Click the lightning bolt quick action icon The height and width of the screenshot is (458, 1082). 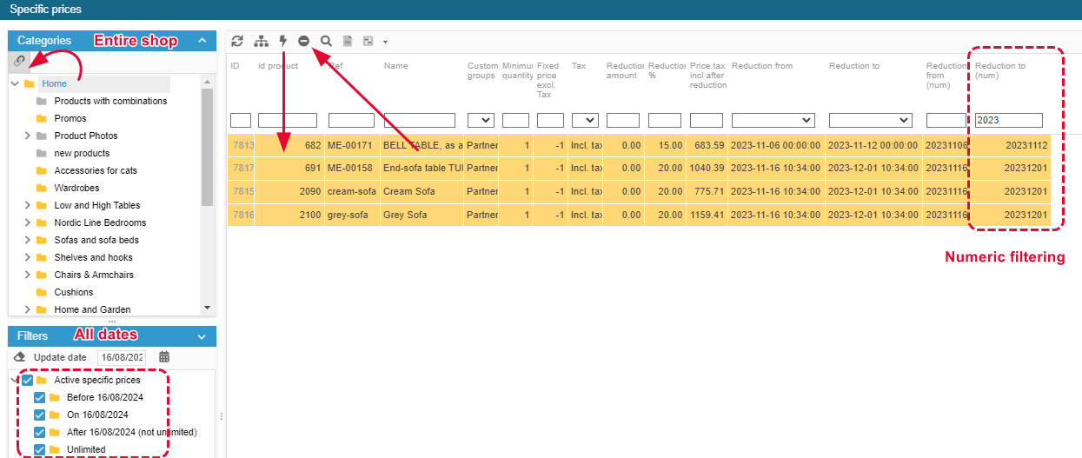pyautogui.click(x=283, y=41)
